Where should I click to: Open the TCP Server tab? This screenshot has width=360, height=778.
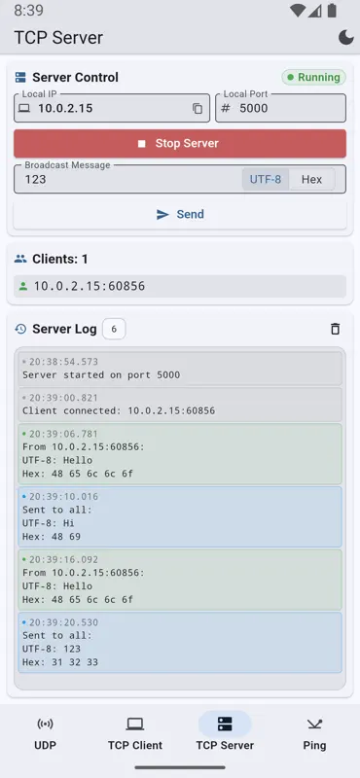point(225,733)
